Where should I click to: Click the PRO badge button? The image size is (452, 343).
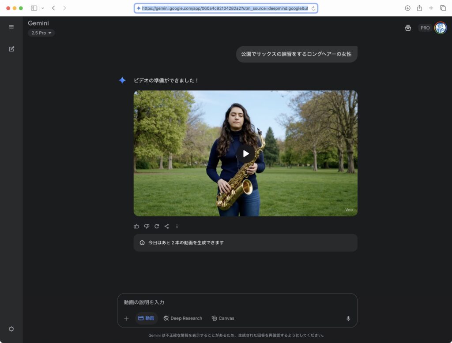point(425,28)
